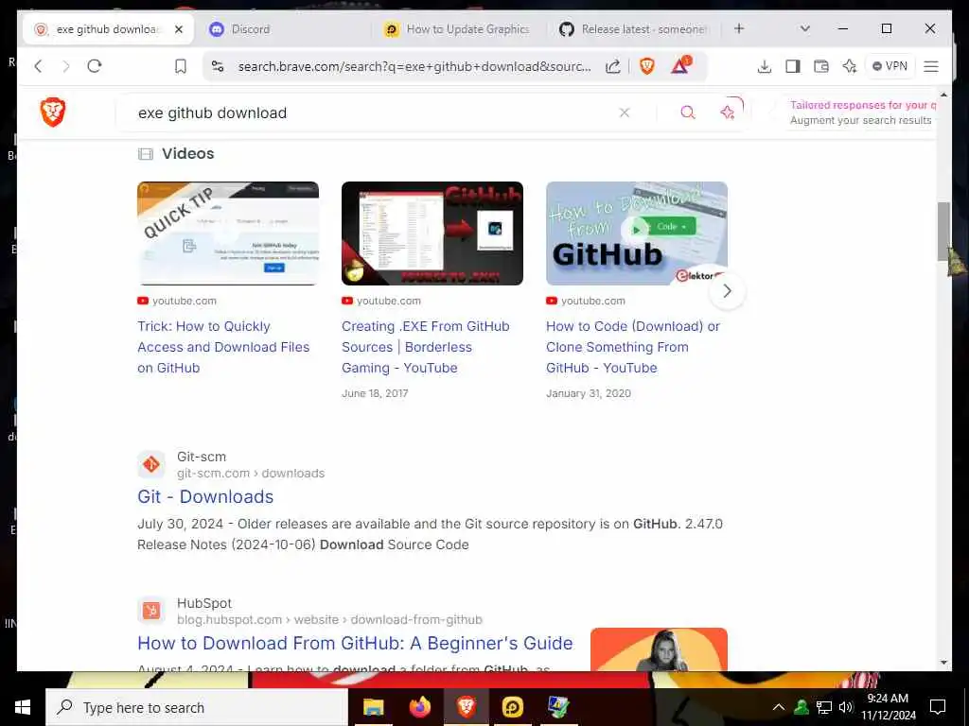The width and height of the screenshot is (969, 726).
Task: Click the 'git-scm.com › downloads' breadcrumb
Action: [x=250, y=473]
